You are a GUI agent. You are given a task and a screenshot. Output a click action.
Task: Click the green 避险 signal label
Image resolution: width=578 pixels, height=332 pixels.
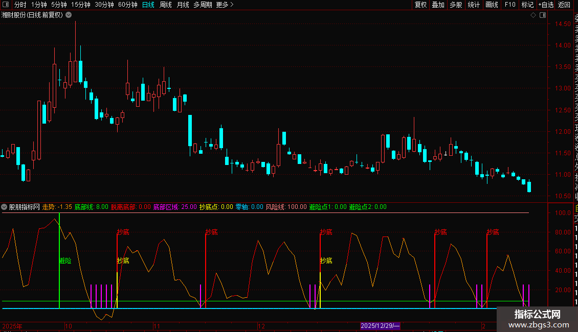click(65, 260)
